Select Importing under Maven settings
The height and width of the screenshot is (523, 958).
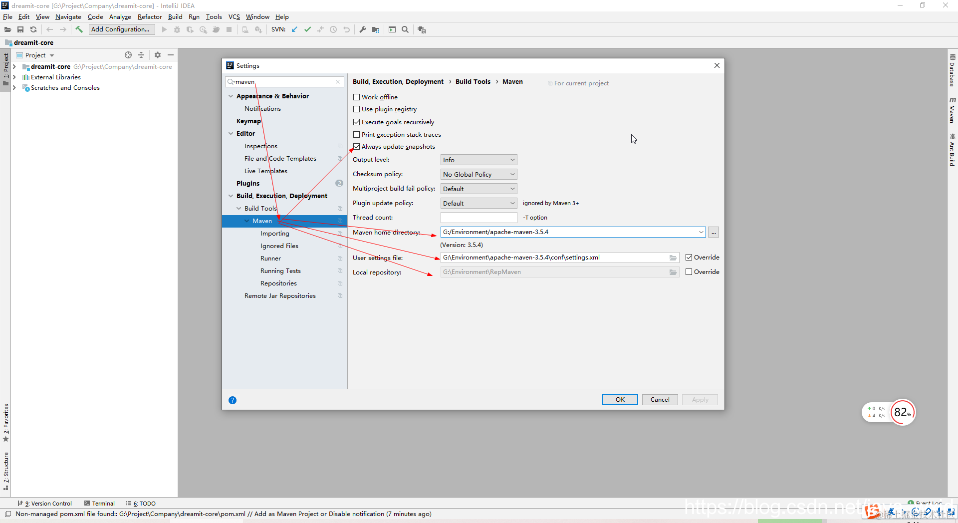coord(275,234)
